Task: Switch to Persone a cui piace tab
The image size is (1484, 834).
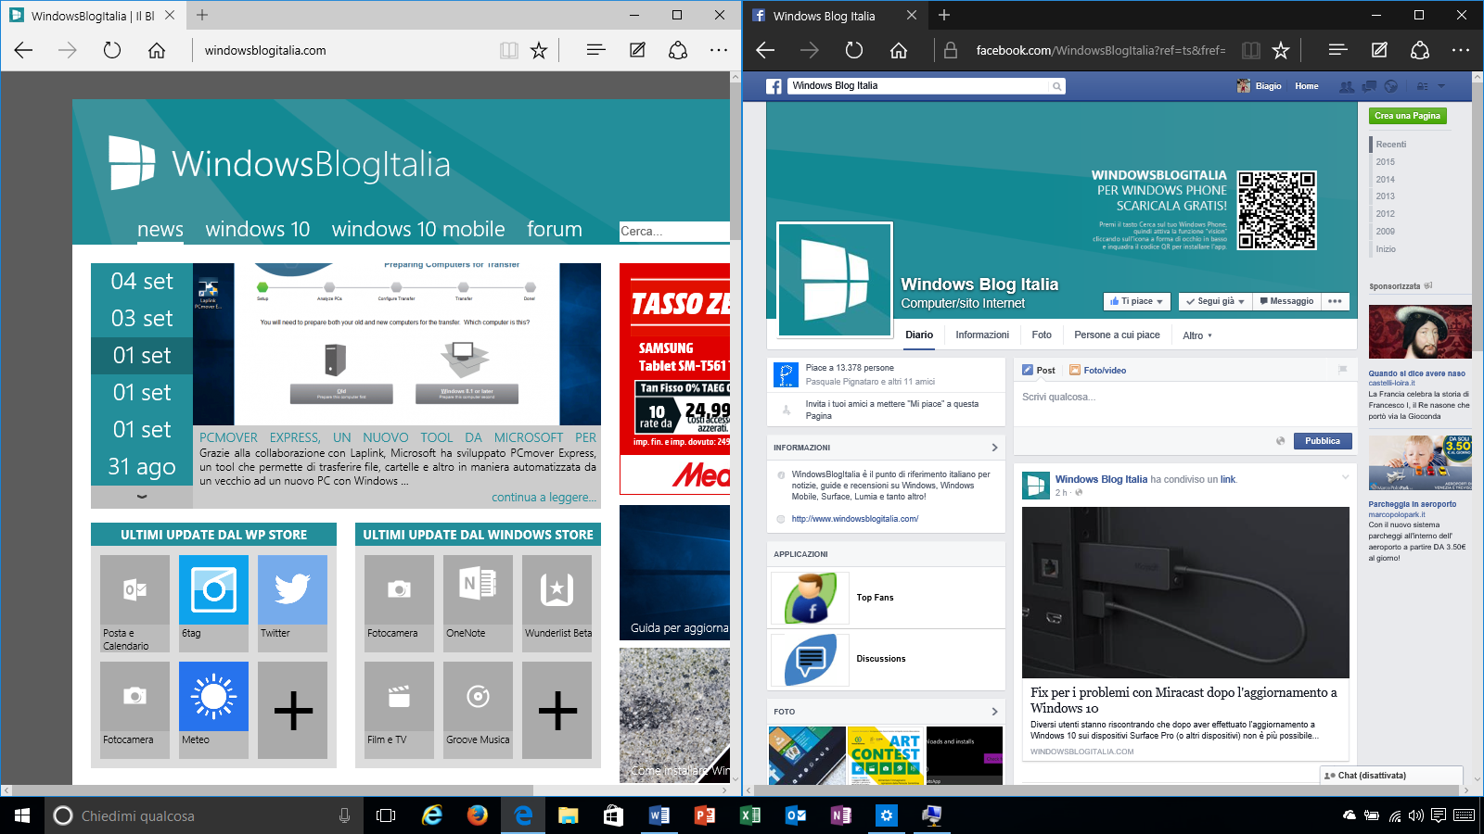Action: tap(1117, 335)
